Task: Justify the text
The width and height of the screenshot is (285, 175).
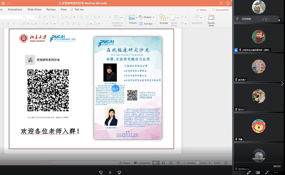Action: [79, 24]
